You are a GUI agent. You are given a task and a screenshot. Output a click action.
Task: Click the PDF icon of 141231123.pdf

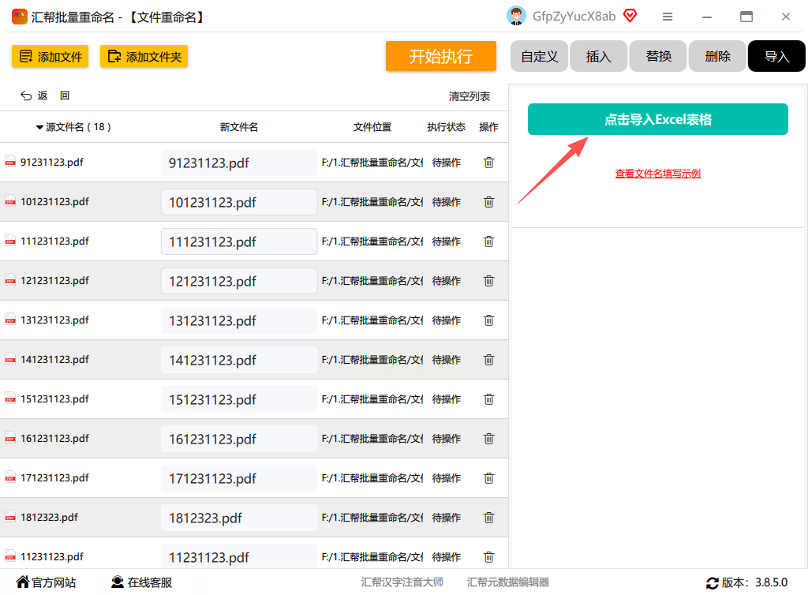click(10, 360)
